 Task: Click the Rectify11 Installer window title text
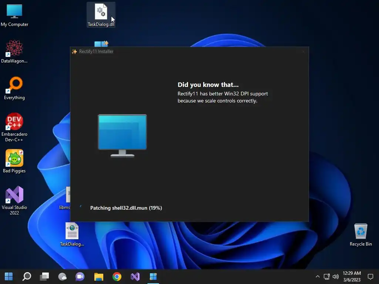click(96, 51)
